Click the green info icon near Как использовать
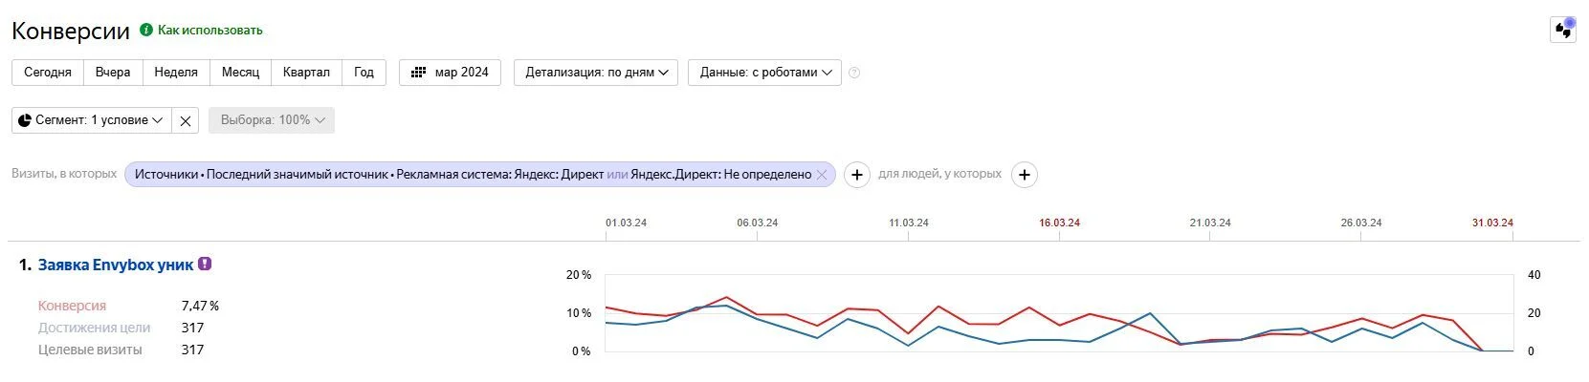Viewport: 1589px width, 382px height. [146, 30]
